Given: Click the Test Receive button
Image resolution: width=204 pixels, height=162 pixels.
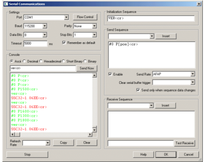Looking at the screenshot, I should point(184,143).
